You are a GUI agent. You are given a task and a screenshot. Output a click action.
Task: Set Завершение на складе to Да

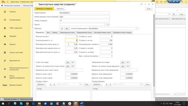(x=123, y=62)
